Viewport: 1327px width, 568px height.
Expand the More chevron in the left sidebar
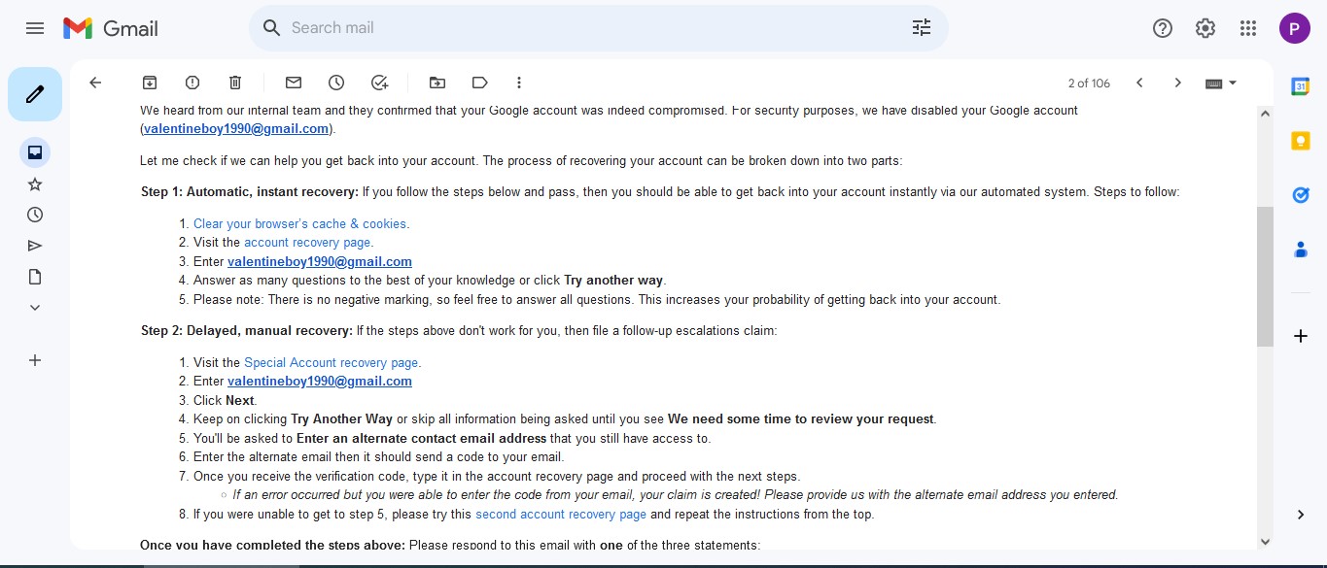point(35,308)
